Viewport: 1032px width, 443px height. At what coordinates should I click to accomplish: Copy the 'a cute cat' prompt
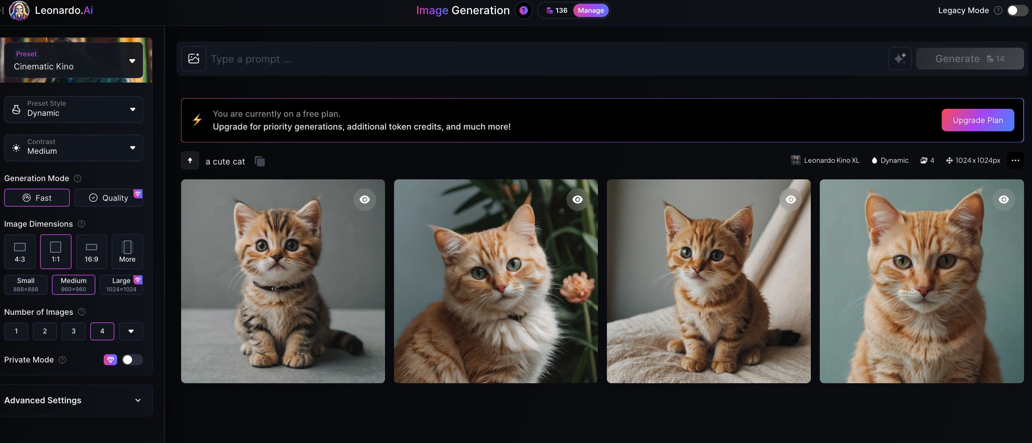point(260,161)
